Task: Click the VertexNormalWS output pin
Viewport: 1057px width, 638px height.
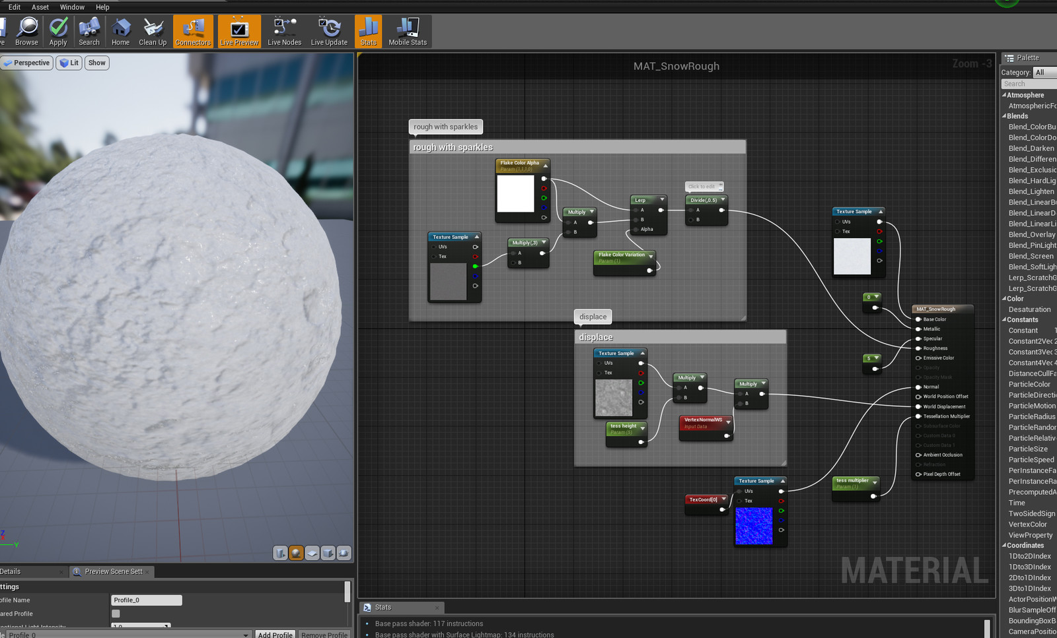Action: coord(727,435)
